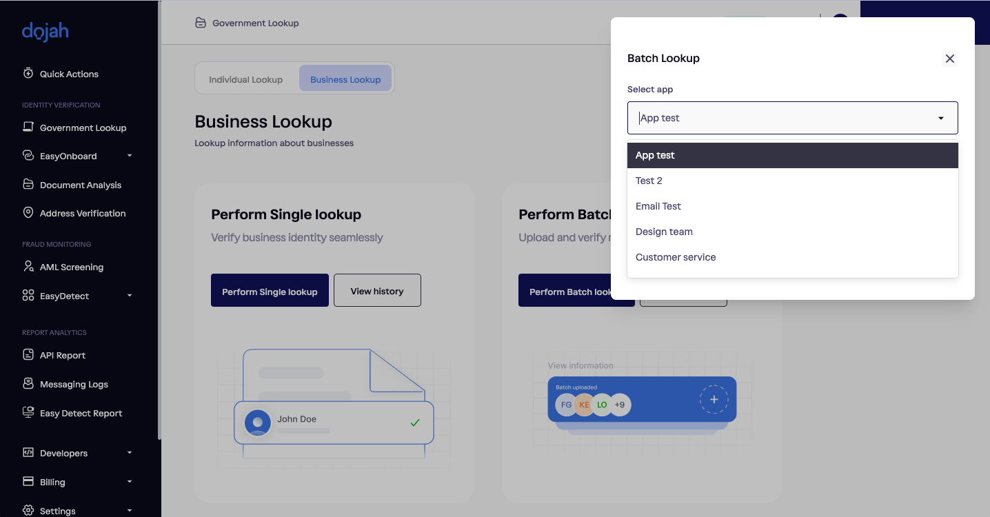The width and height of the screenshot is (990, 517).
Task: Click the Government Lookup sidebar icon
Action: coord(28,127)
